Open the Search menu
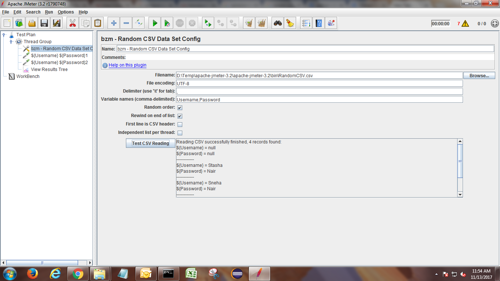The height and width of the screenshot is (281, 500). 33,12
